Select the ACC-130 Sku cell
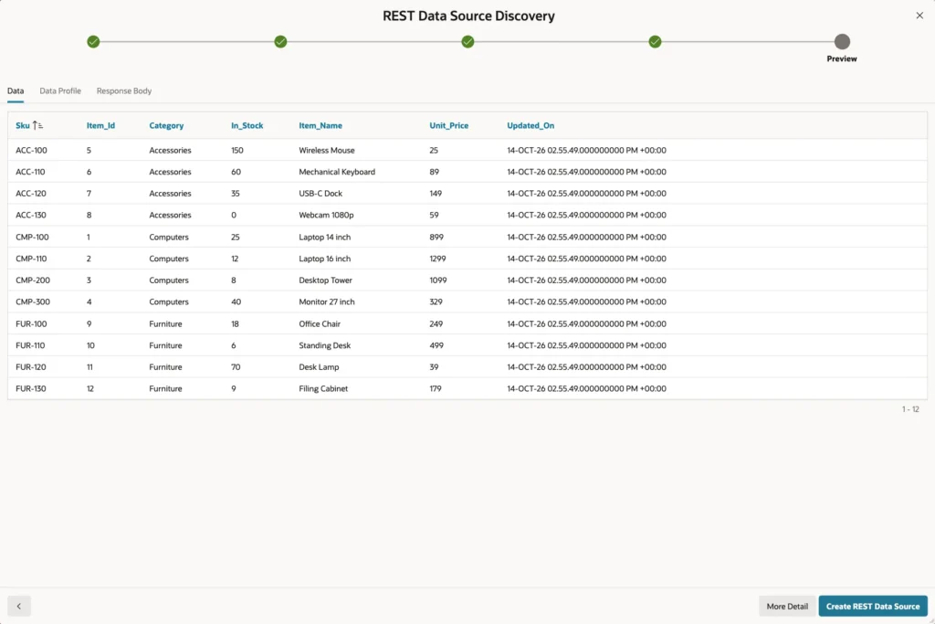 tap(31, 215)
